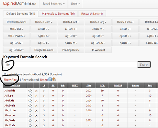Sort table by BL column header

(x=53, y=85)
